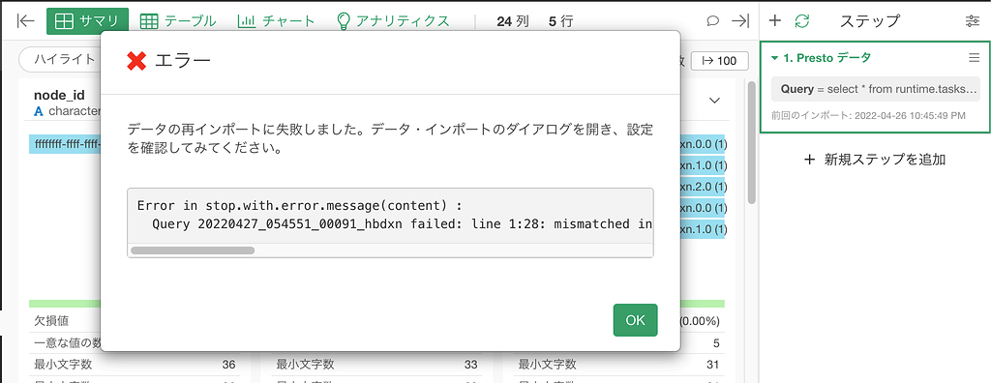991x383 pixels.
Task: Open the Presto step hamburger menu
Action: point(974,57)
